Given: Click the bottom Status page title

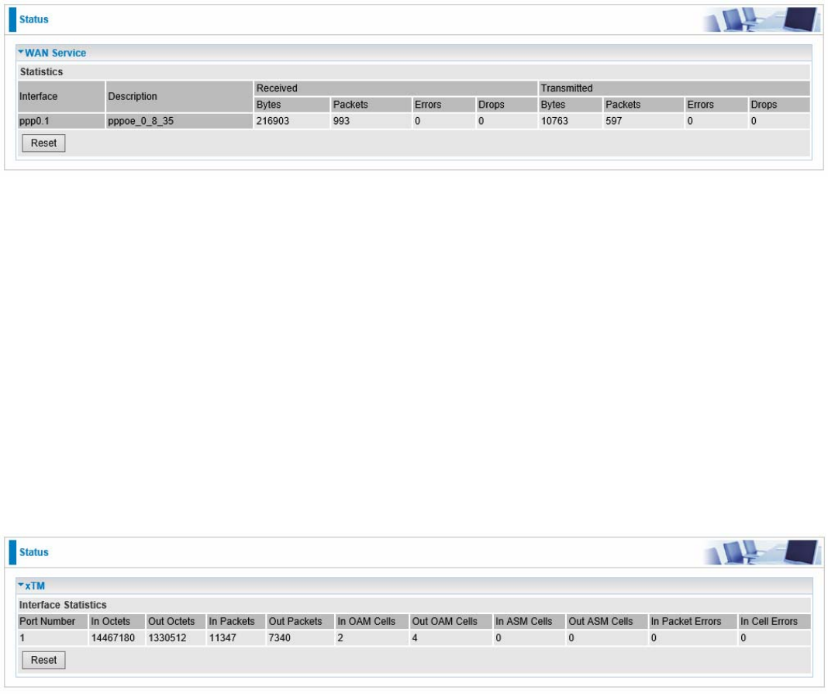Looking at the screenshot, I should [x=34, y=552].
